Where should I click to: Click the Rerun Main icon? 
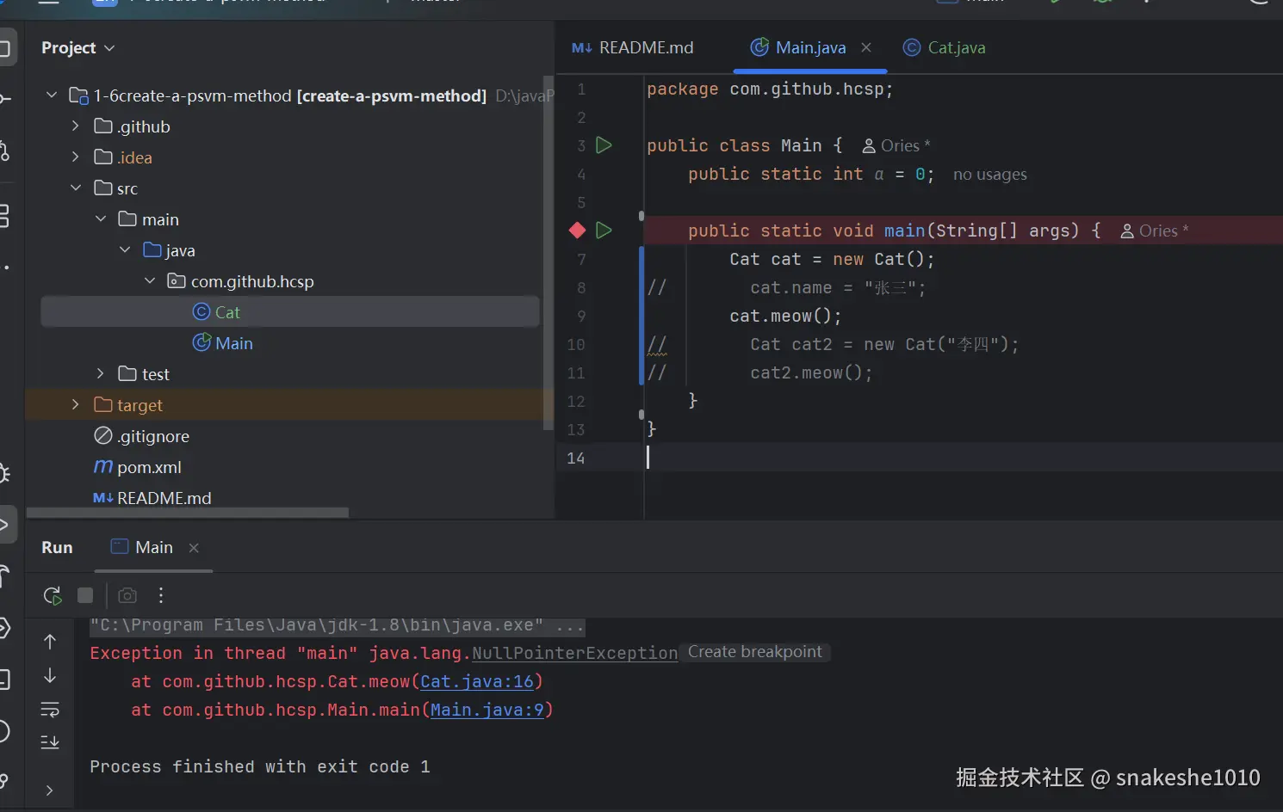point(53,595)
